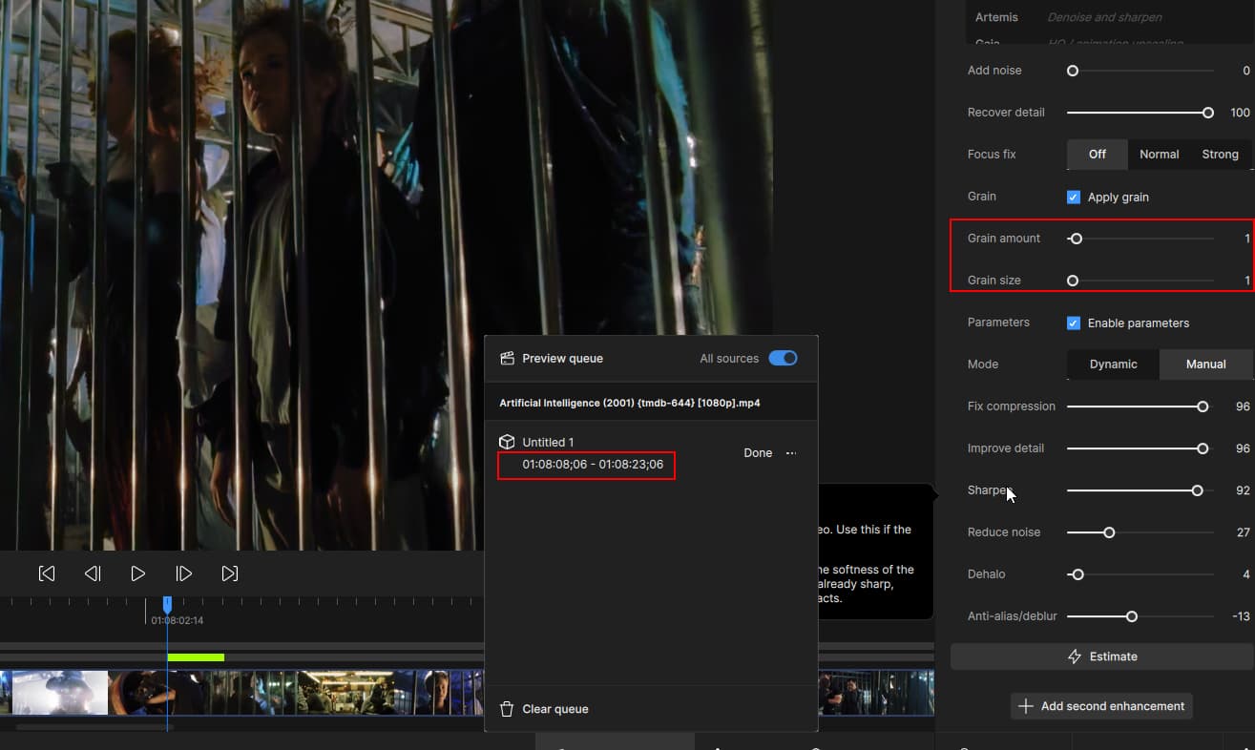Click the Reduce noise slider handle

pos(1109,532)
